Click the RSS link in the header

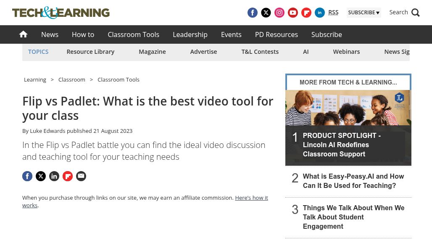(x=333, y=12)
